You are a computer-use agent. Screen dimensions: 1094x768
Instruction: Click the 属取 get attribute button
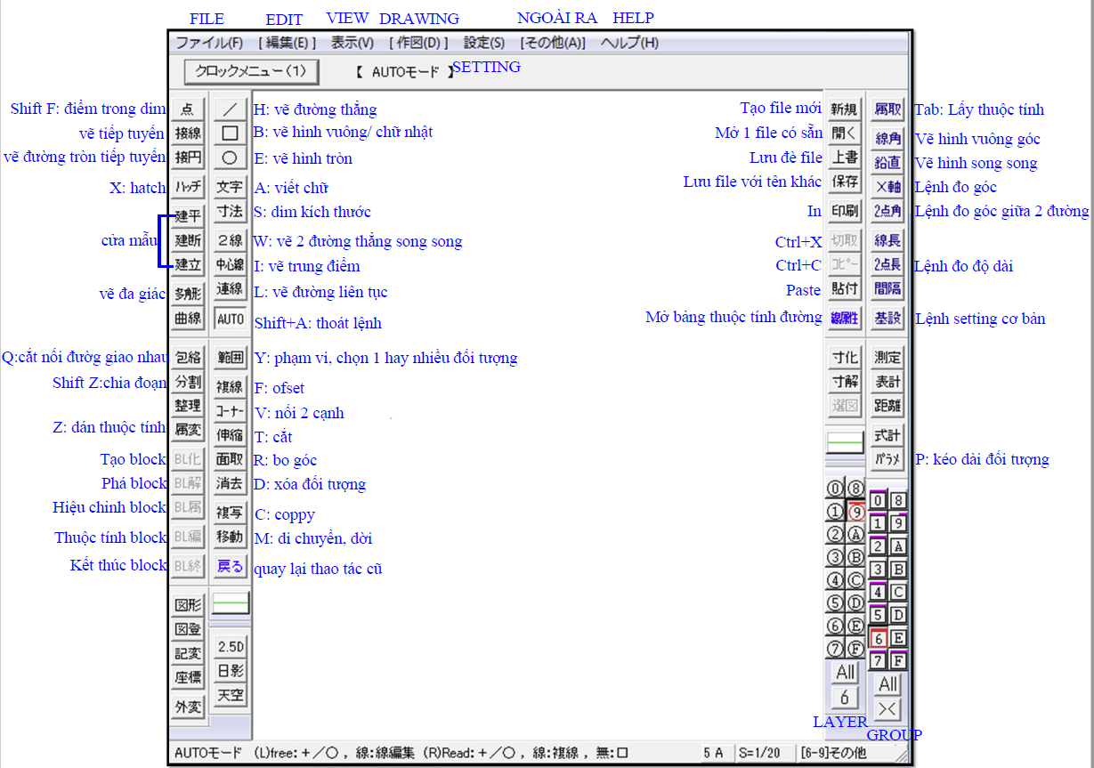(887, 109)
